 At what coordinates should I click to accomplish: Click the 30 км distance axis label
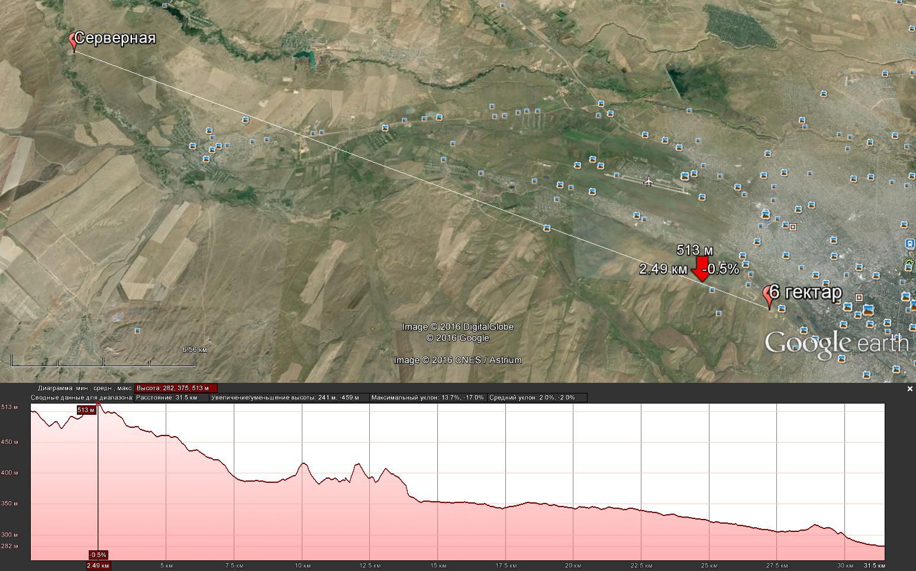(845, 566)
